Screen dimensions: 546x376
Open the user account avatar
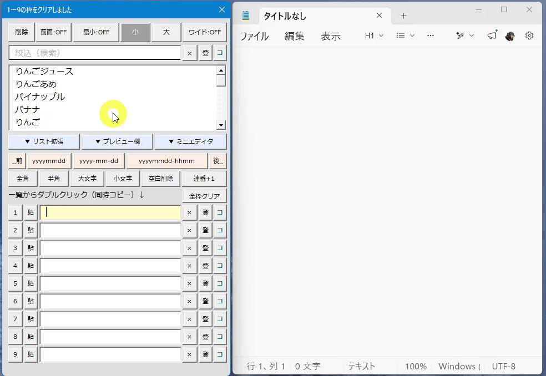[510, 35]
